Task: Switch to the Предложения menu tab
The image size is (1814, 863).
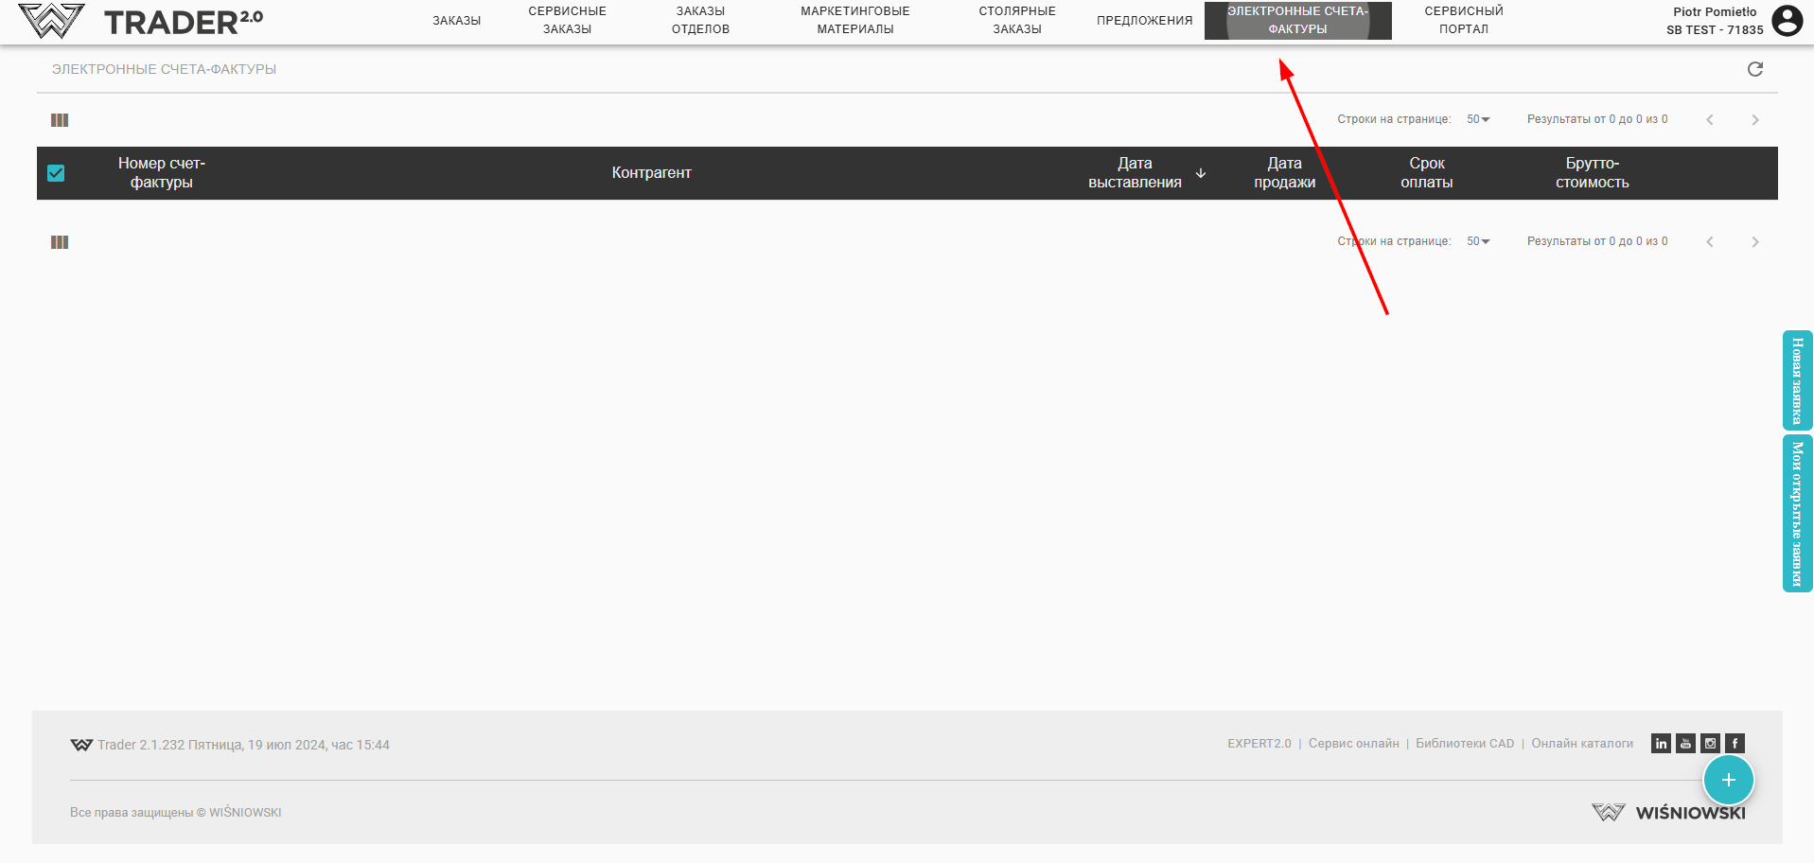Action: point(1144,21)
